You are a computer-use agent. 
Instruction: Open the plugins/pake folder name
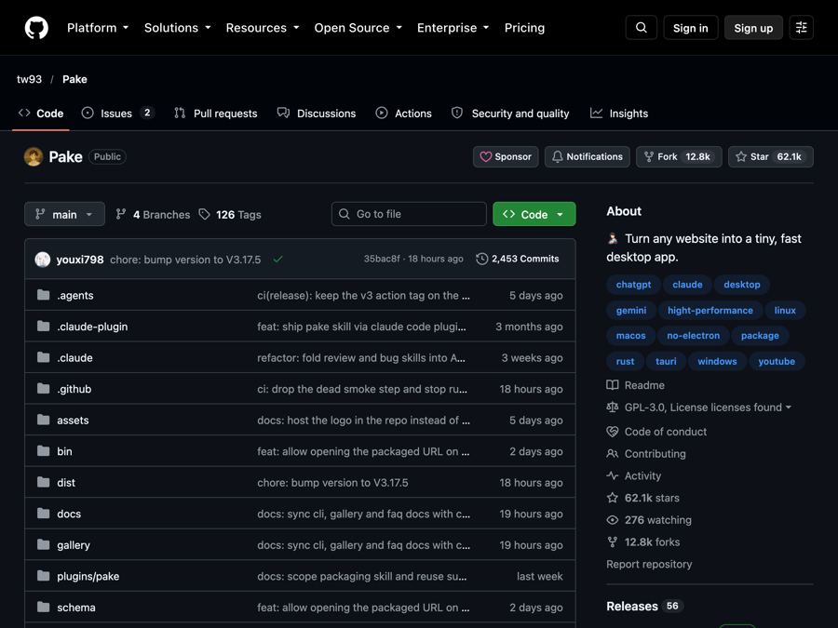click(x=88, y=576)
